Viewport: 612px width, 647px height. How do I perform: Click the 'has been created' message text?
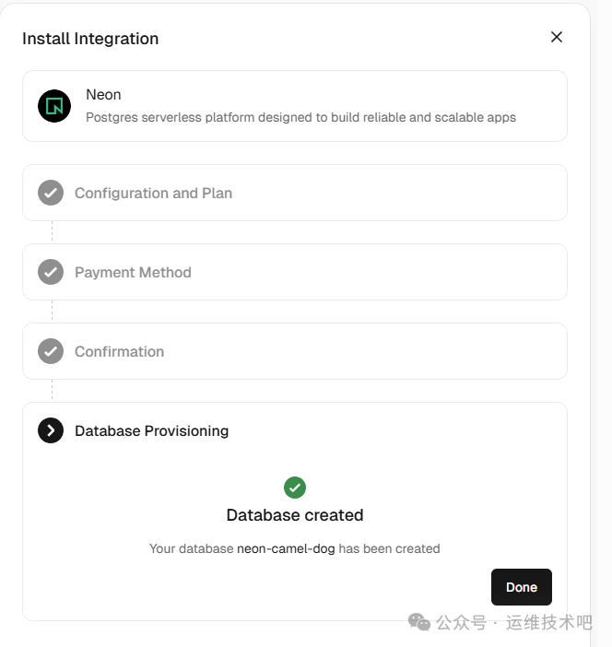[389, 548]
